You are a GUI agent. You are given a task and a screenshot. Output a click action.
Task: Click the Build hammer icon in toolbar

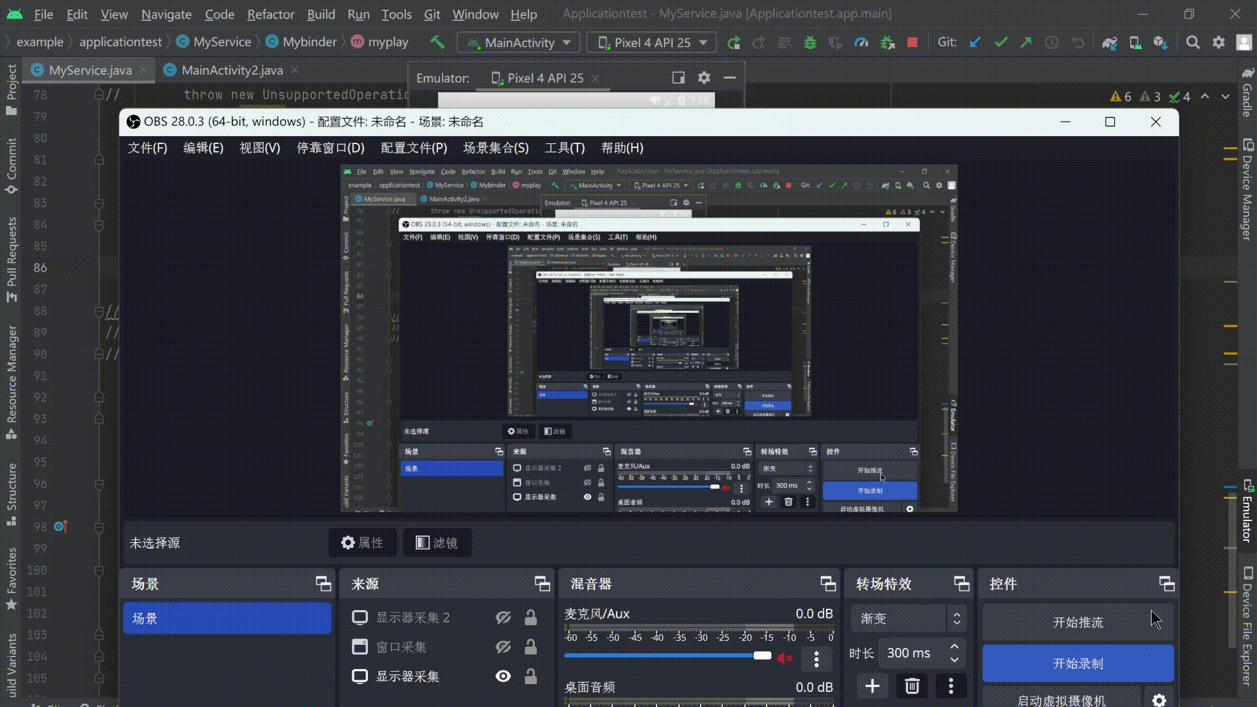(437, 43)
